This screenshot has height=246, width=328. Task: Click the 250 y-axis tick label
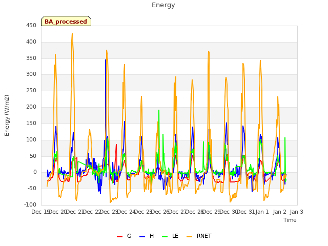click(31, 91)
